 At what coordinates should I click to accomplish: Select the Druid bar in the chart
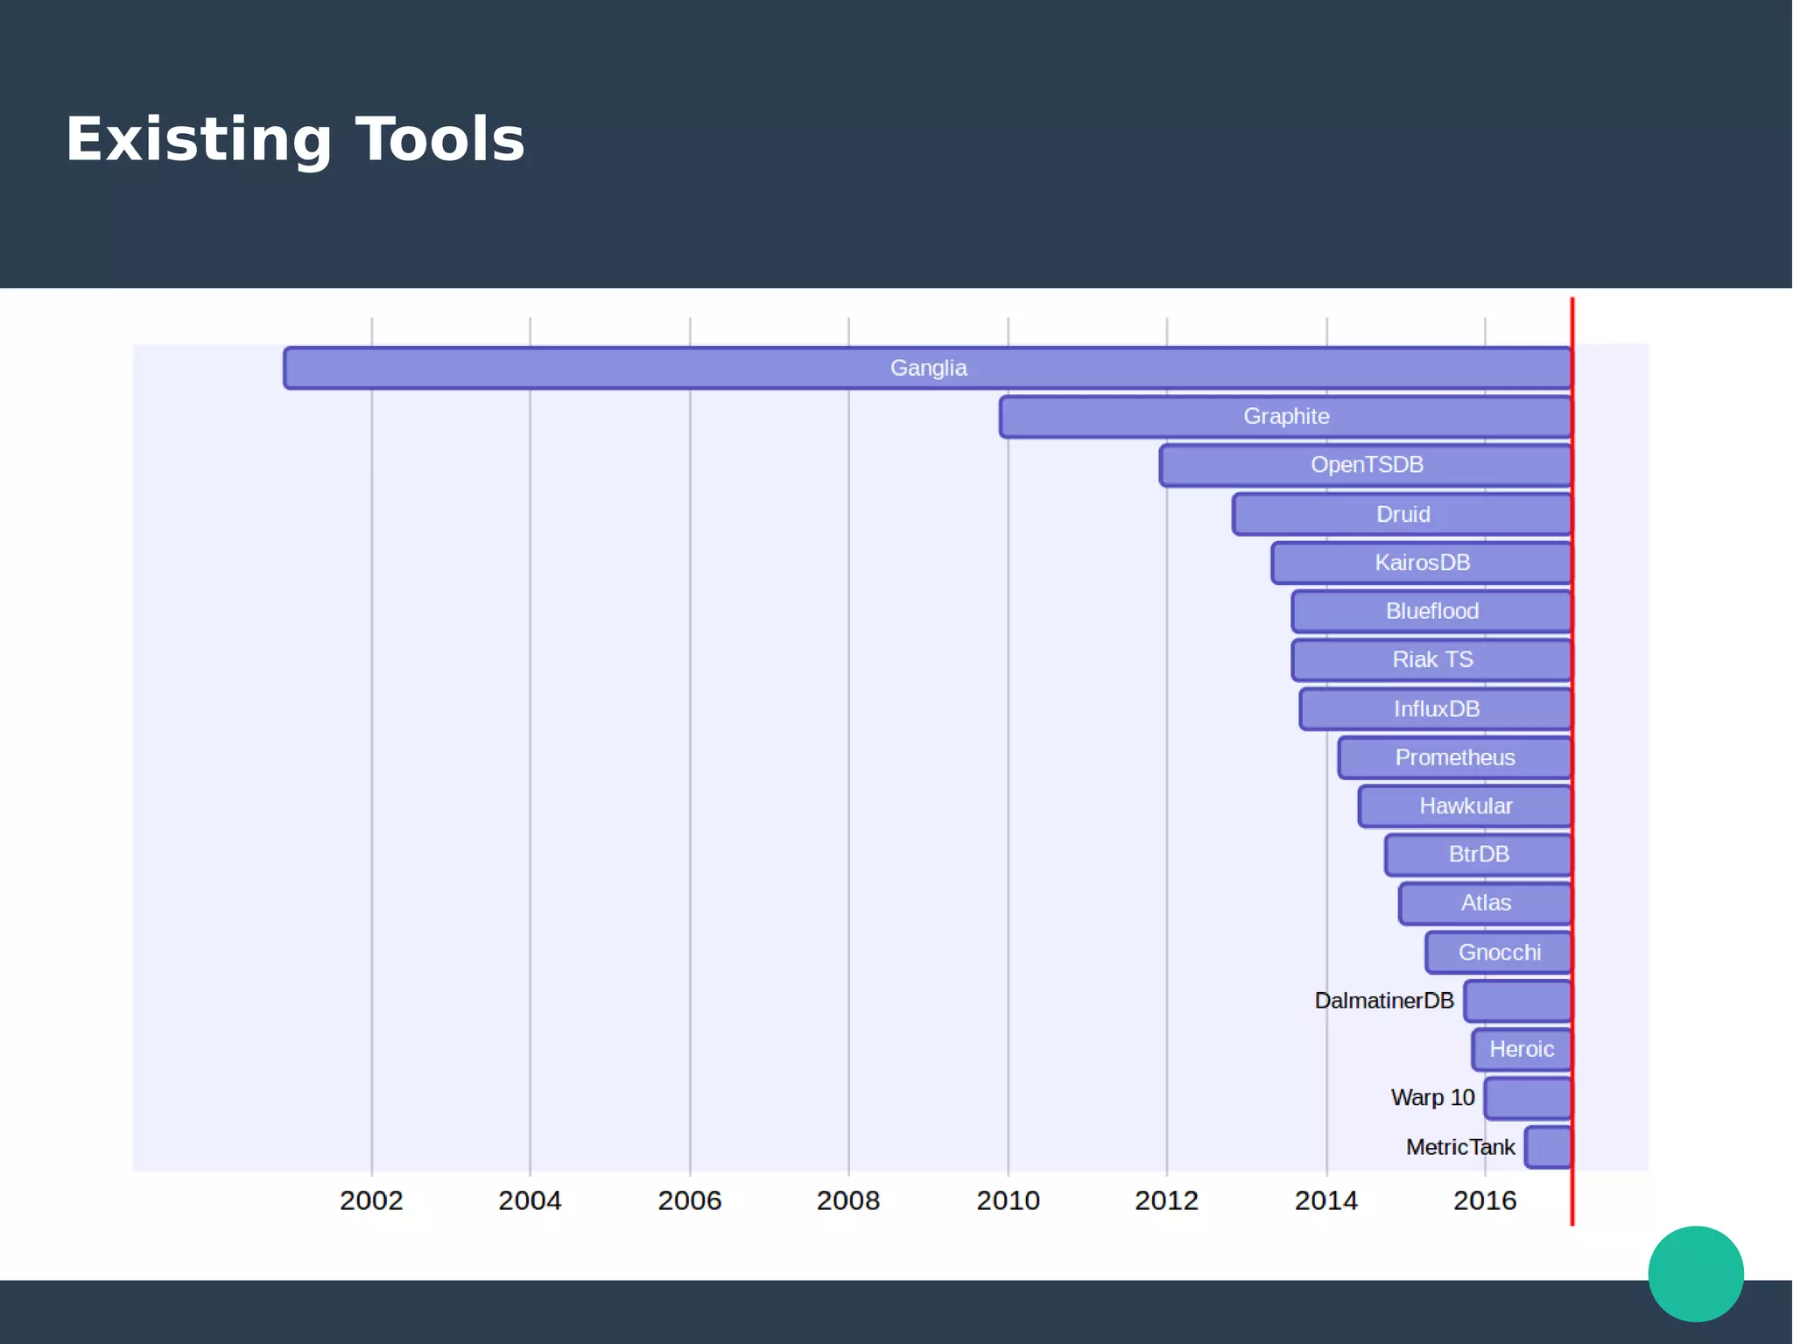point(1403,514)
